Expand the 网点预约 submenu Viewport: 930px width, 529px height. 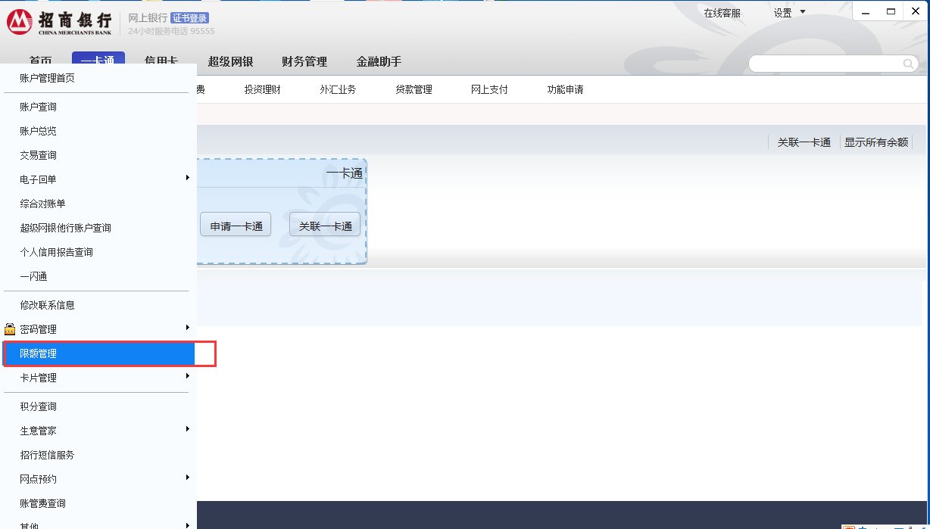click(187, 478)
